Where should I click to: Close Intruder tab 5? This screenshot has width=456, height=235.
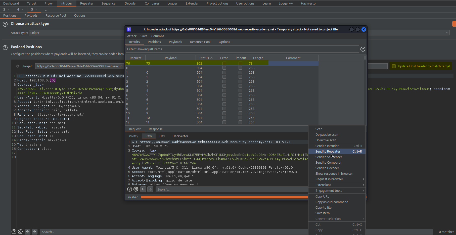[36, 10]
